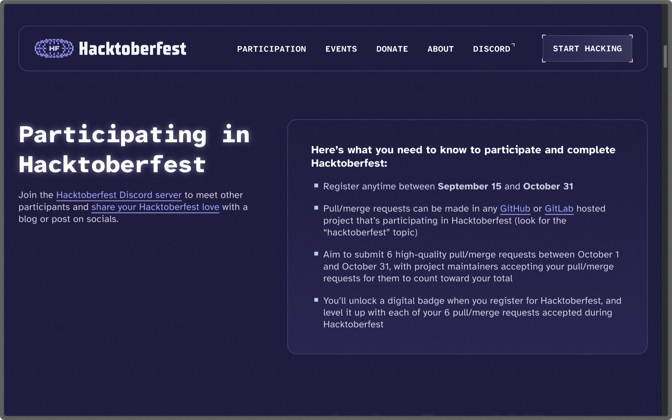Click the external-link arrow beside Discord
This screenshot has height=420, width=672.
point(513,45)
